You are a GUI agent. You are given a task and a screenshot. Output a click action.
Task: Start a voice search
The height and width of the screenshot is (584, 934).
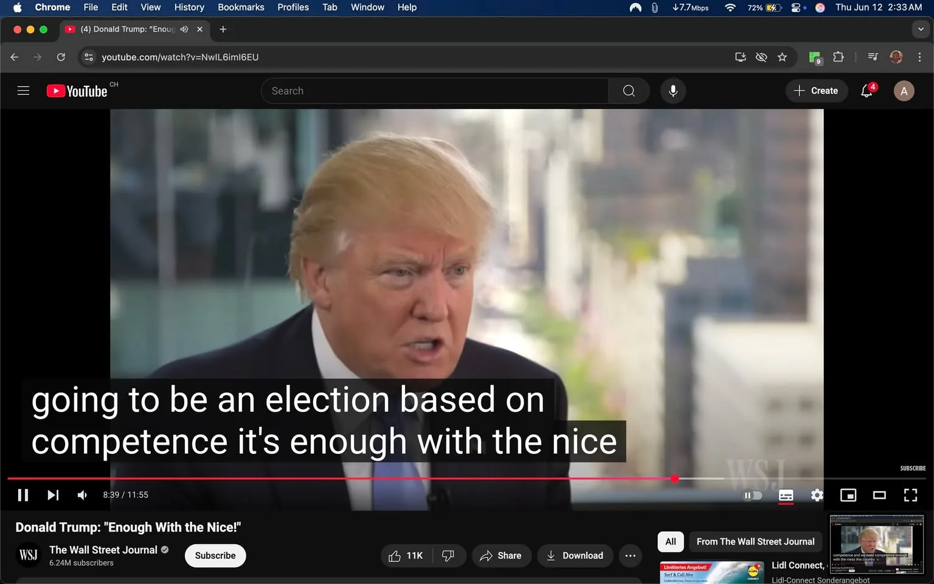[673, 90]
